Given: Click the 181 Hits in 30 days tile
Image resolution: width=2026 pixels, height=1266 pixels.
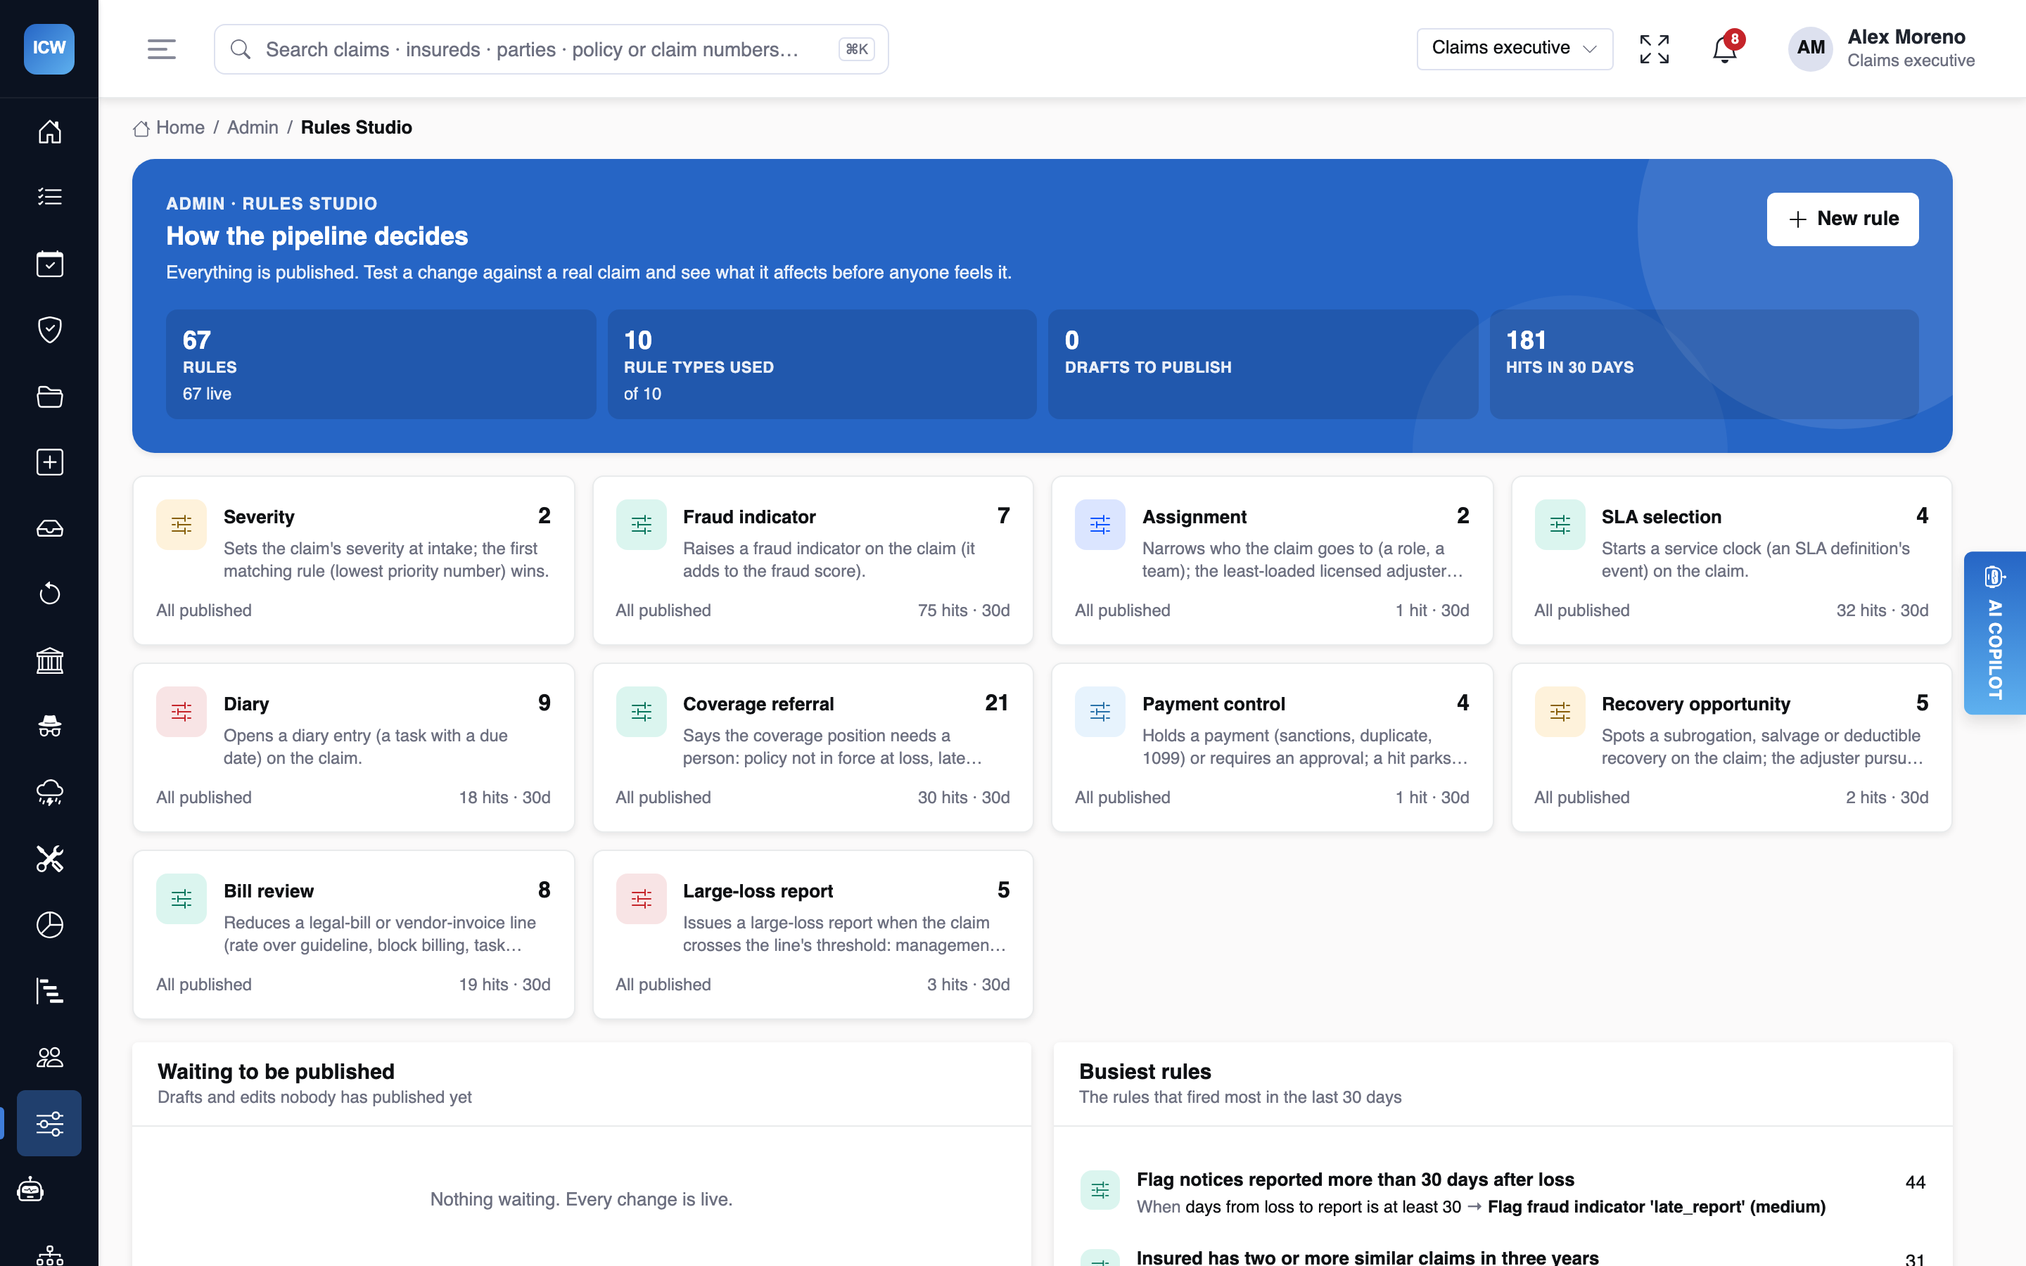Looking at the screenshot, I should (1704, 364).
